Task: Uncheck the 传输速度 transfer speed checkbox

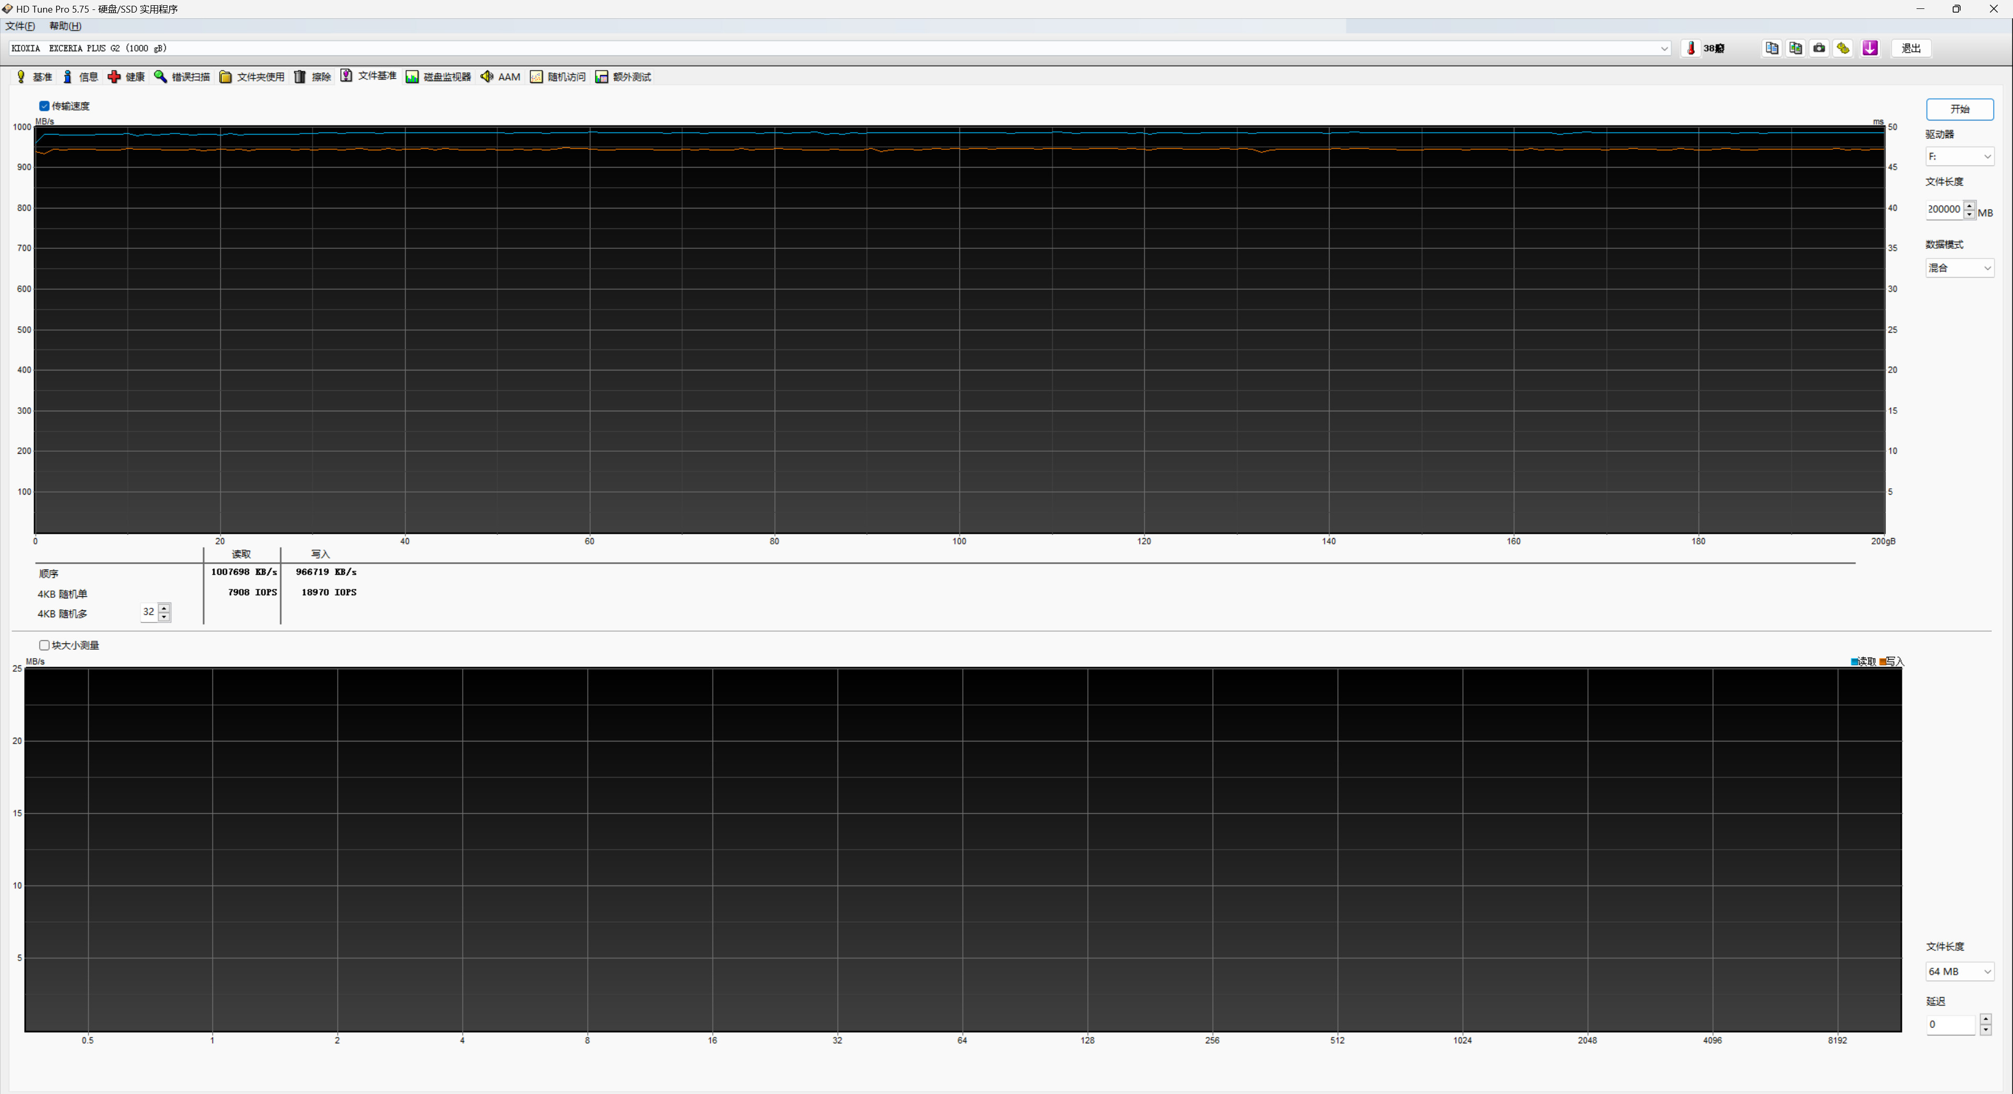Action: (45, 106)
